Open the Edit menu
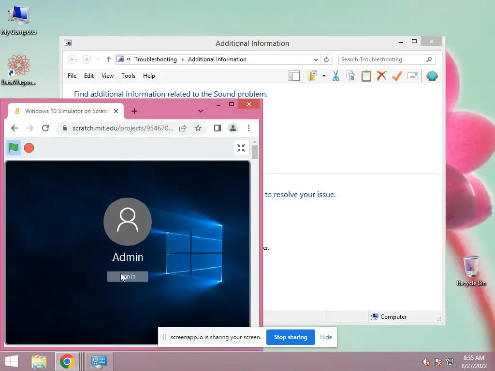 89,76
